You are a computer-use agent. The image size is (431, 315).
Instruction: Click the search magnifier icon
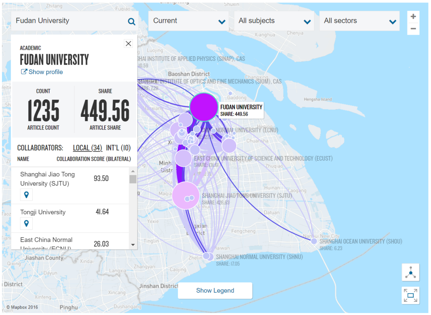tap(132, 22)
